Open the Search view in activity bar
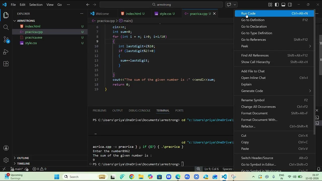The image size is (322, 181). [x=6, y=27]
